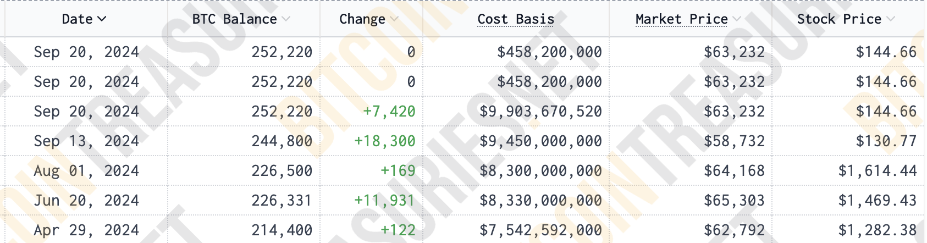Click the Date column sort chevron
Viewport: 927px width, 243px height.
(x=102, y=19)
